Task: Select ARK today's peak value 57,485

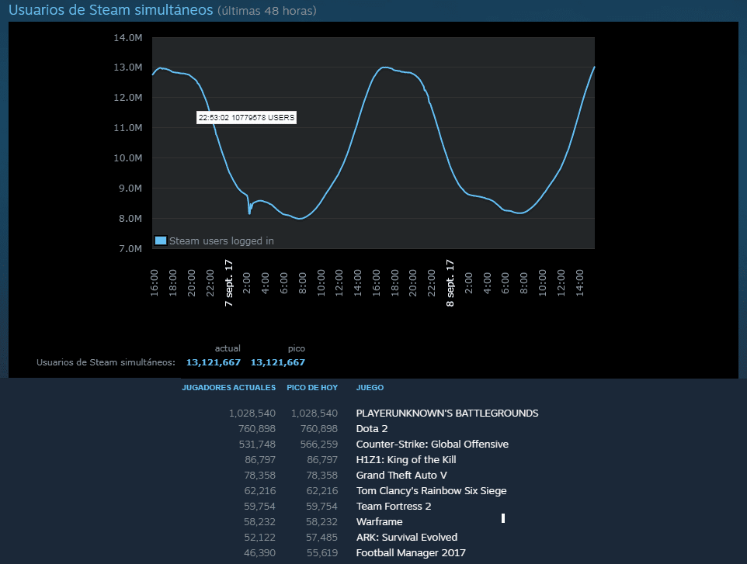Action: (x=322, y=538)
